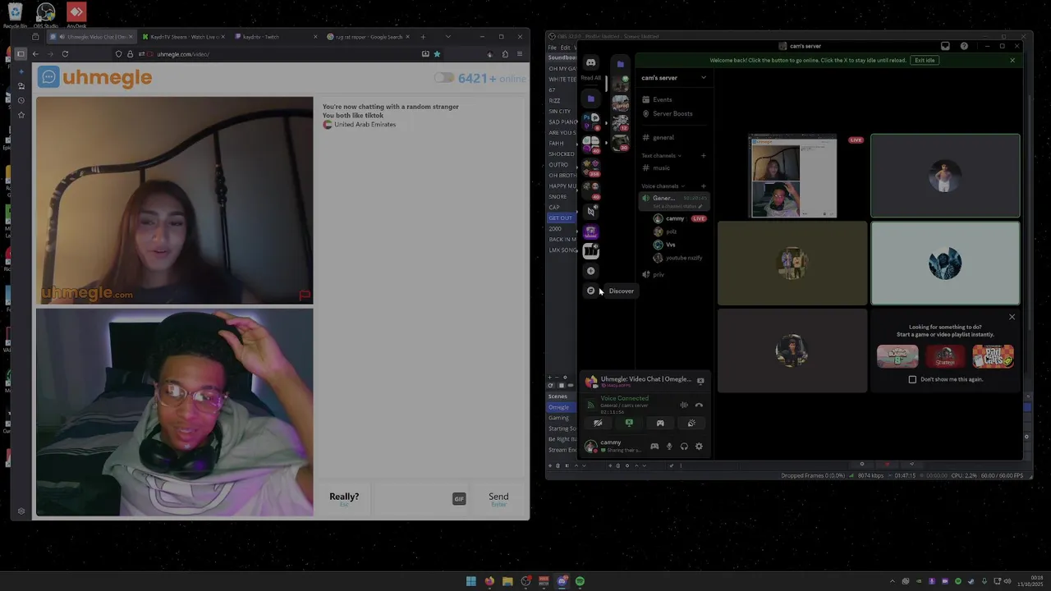Open the Discord soundboard icon

click(691, 424)
